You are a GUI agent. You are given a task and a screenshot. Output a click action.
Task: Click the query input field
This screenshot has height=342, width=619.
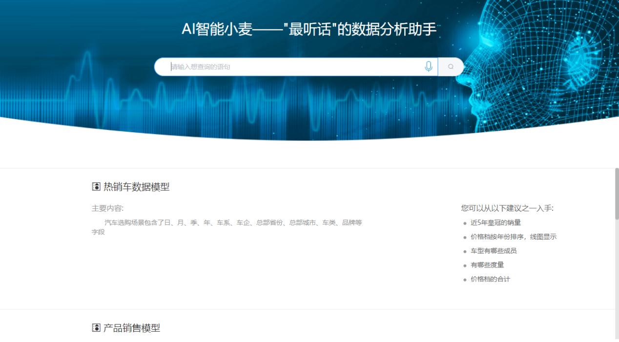pos(293,66)
